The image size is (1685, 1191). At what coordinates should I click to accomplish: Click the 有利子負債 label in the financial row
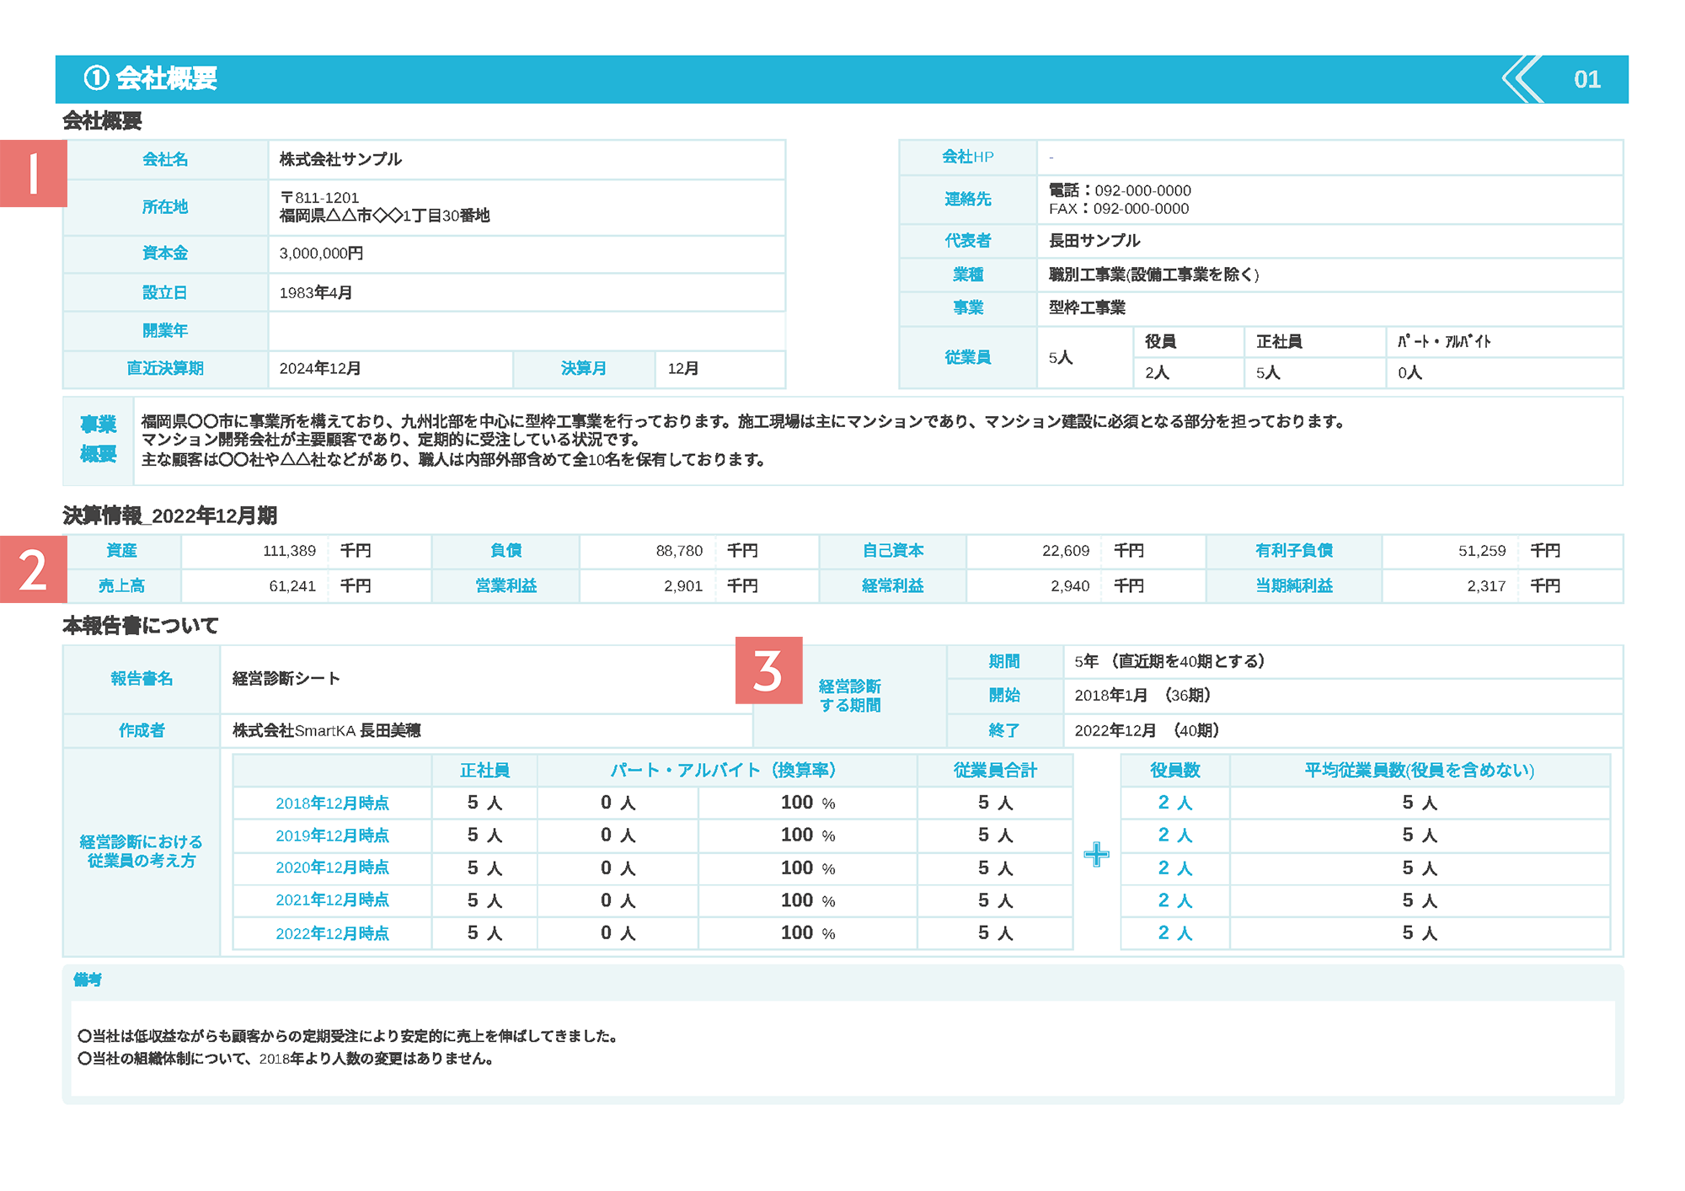click(1294, 550)
